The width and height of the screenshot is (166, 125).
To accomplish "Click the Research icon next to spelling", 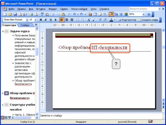I will point(47,14).
